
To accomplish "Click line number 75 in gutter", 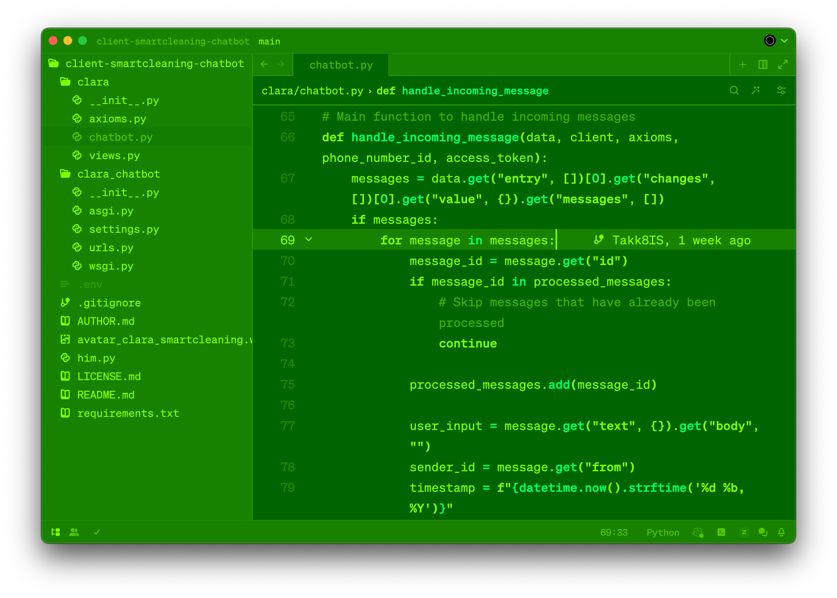I will [288, 385].
